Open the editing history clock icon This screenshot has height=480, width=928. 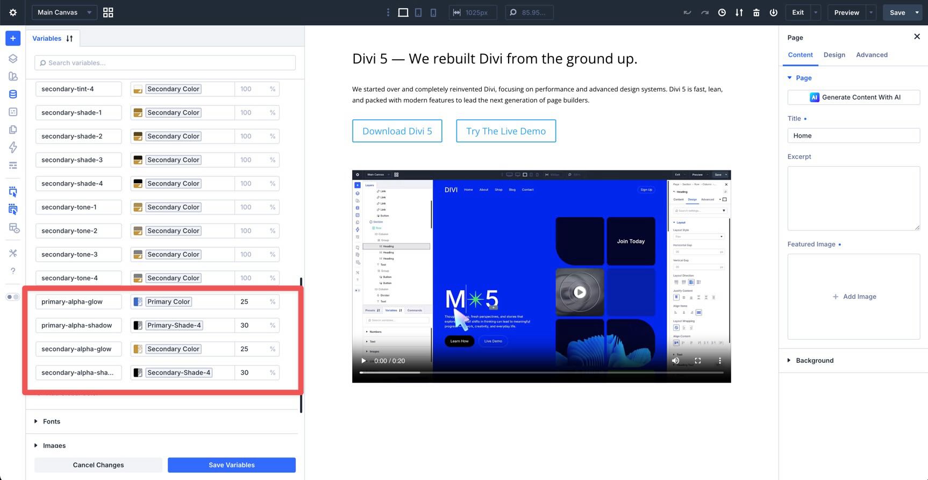coord(722,12)
